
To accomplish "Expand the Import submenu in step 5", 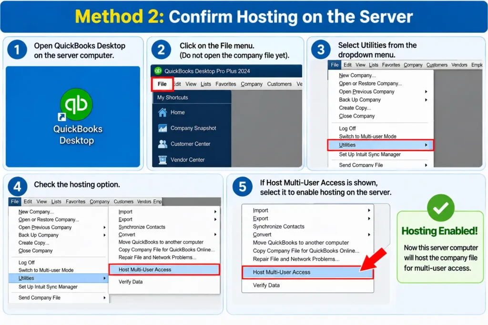I will point(369,210).
